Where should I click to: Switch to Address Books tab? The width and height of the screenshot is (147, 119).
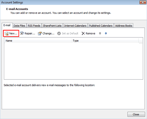pos(123,26)
